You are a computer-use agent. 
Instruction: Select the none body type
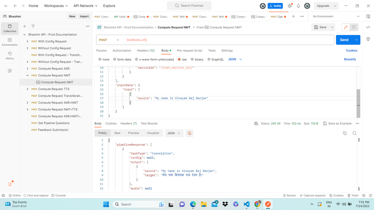click(x=104, y=59)
